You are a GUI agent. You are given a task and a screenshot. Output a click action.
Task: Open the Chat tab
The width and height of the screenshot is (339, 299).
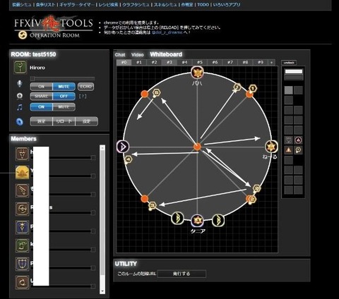click(120, 55)
